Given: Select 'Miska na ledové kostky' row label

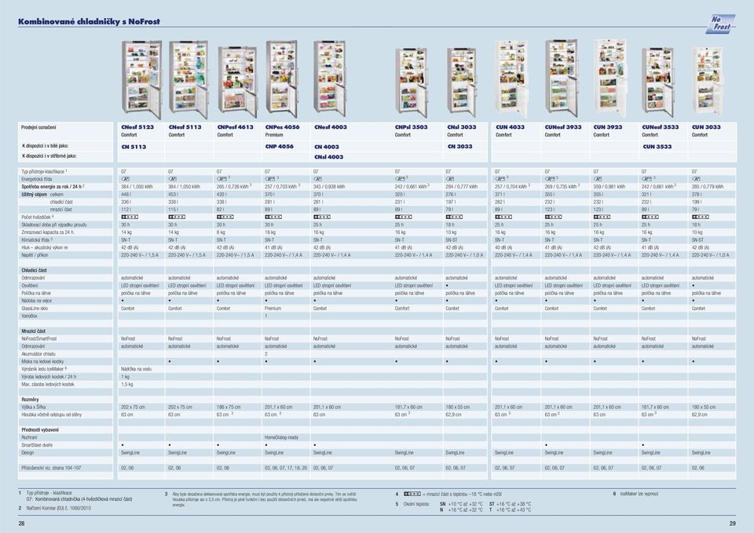Looking at the screenshot, I should point(42,361).
